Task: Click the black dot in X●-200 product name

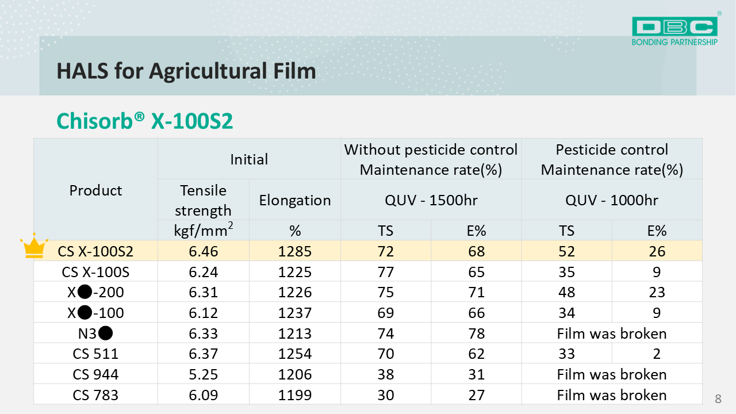Action: pyautogui.click(x=84, y=292)
